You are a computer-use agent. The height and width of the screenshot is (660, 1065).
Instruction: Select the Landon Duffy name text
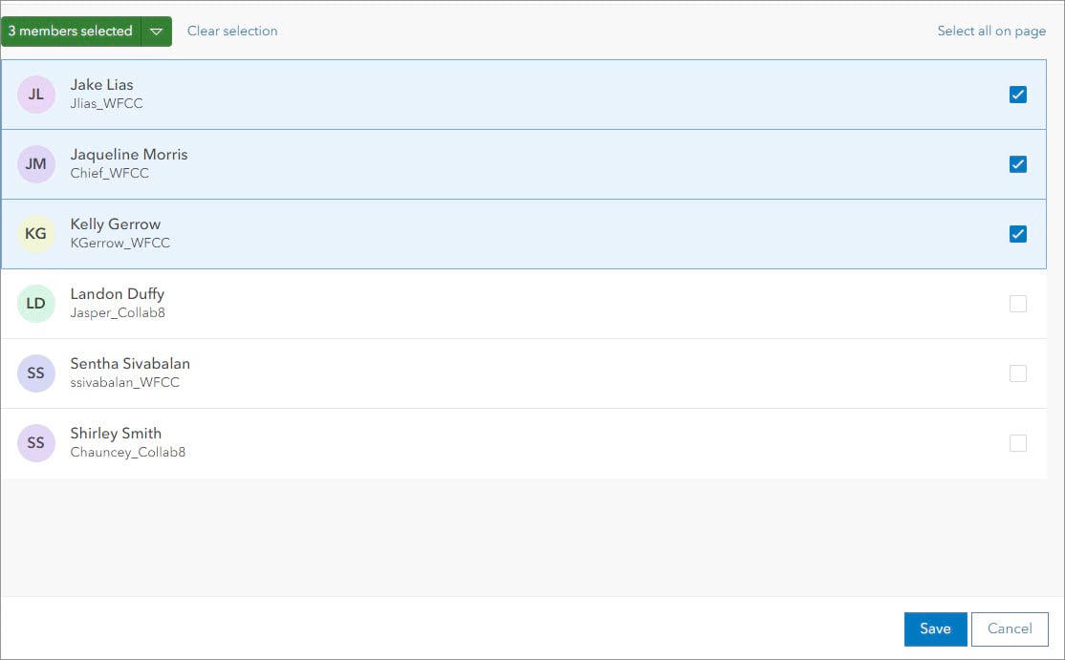pos(117,294)
